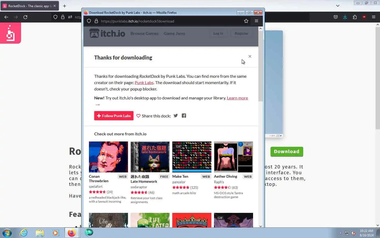Open the Extensions puzzle icon
Viewport: 380px width, 238px height.
coord(355,17)
